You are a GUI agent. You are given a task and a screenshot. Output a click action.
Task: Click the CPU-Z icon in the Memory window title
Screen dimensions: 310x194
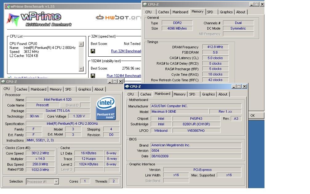click(x=145, y=4)
